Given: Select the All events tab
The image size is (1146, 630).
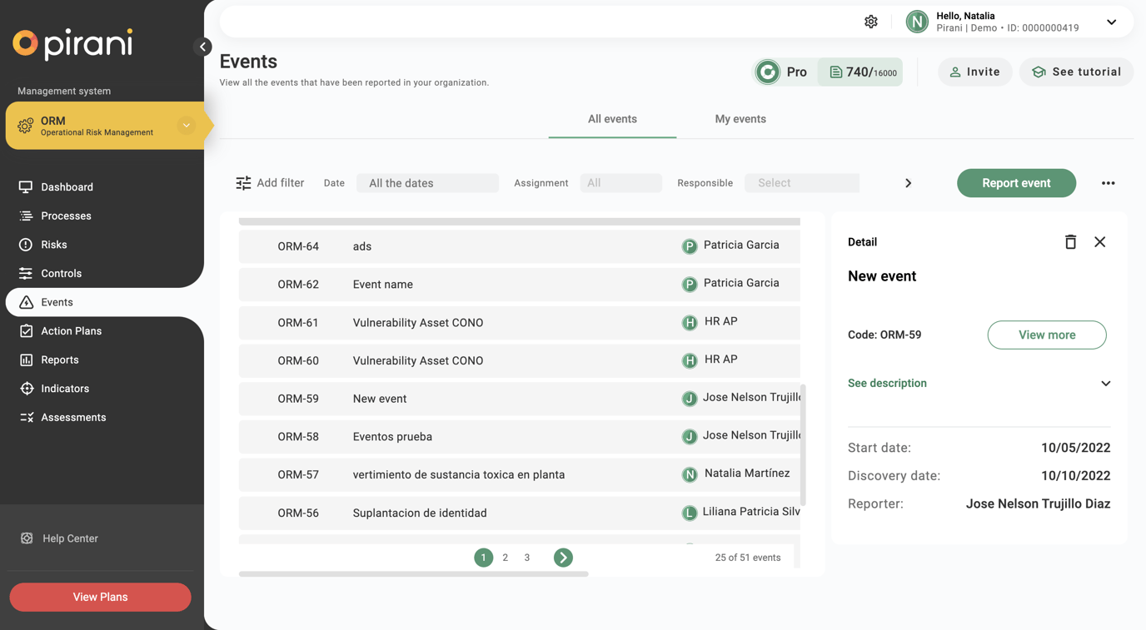Looking at the screenshot, I should (x=612, y=119).
